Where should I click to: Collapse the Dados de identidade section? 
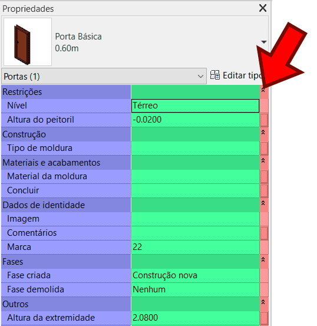coord(263,203)
